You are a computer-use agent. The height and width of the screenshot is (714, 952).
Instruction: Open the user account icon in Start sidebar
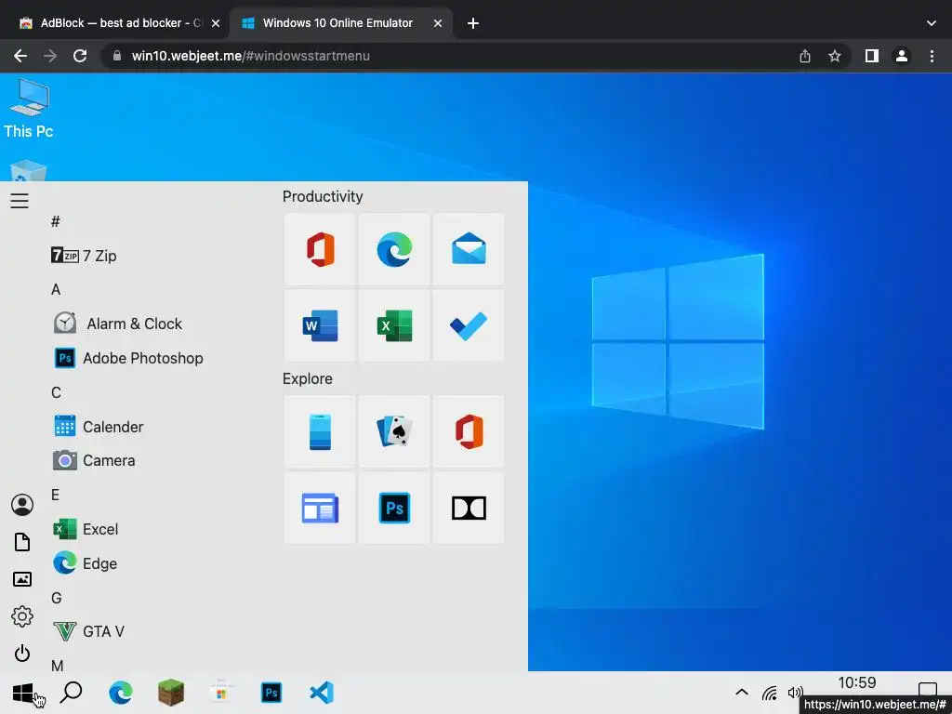point(22,505)
